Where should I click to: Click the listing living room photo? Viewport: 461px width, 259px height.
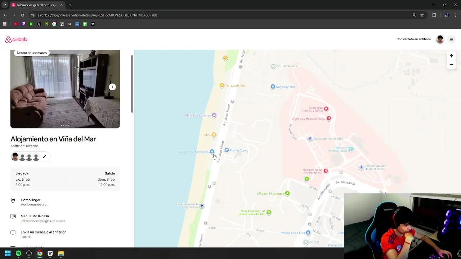coord(65,89)
